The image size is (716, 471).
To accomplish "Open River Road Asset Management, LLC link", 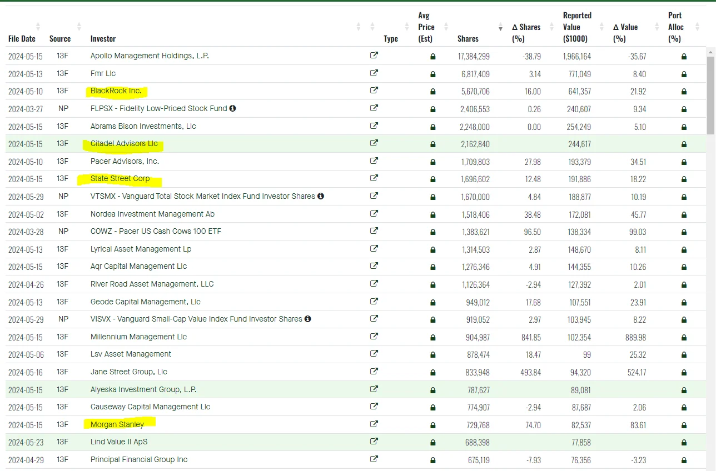I will click(152, 284).
